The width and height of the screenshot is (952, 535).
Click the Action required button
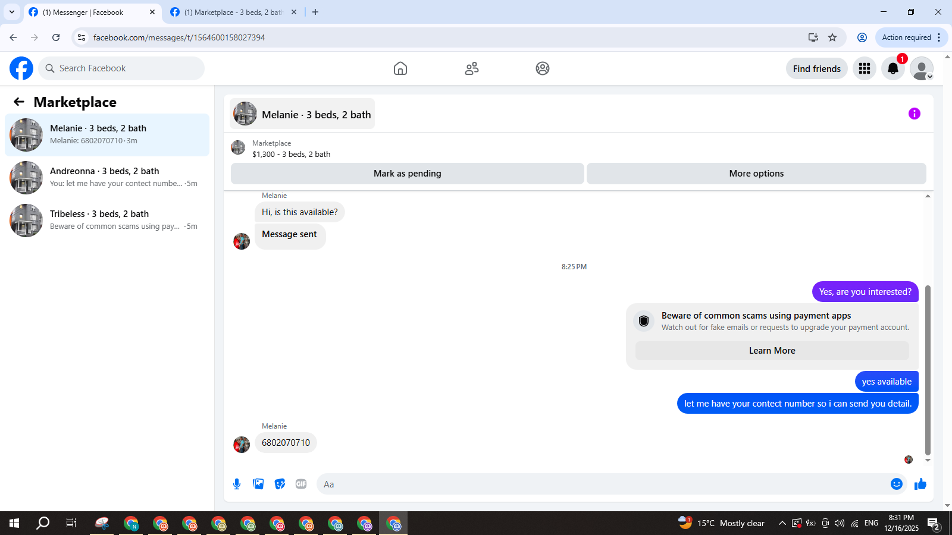[x=906, y=37]
